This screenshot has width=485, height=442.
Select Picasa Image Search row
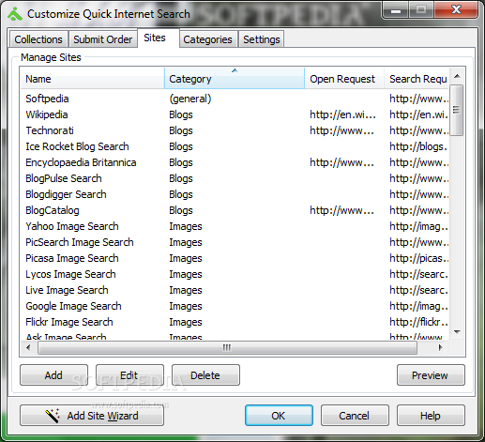(x=235, y=258)
